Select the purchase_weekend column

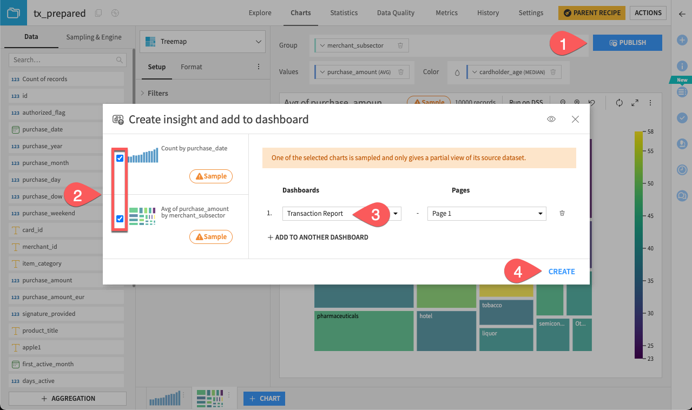[x=66, y=213]
